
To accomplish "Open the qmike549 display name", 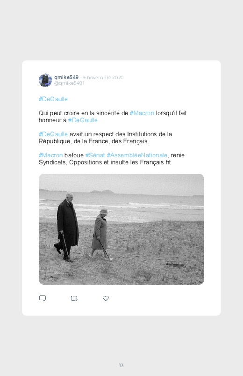I will tap(66, 77).
